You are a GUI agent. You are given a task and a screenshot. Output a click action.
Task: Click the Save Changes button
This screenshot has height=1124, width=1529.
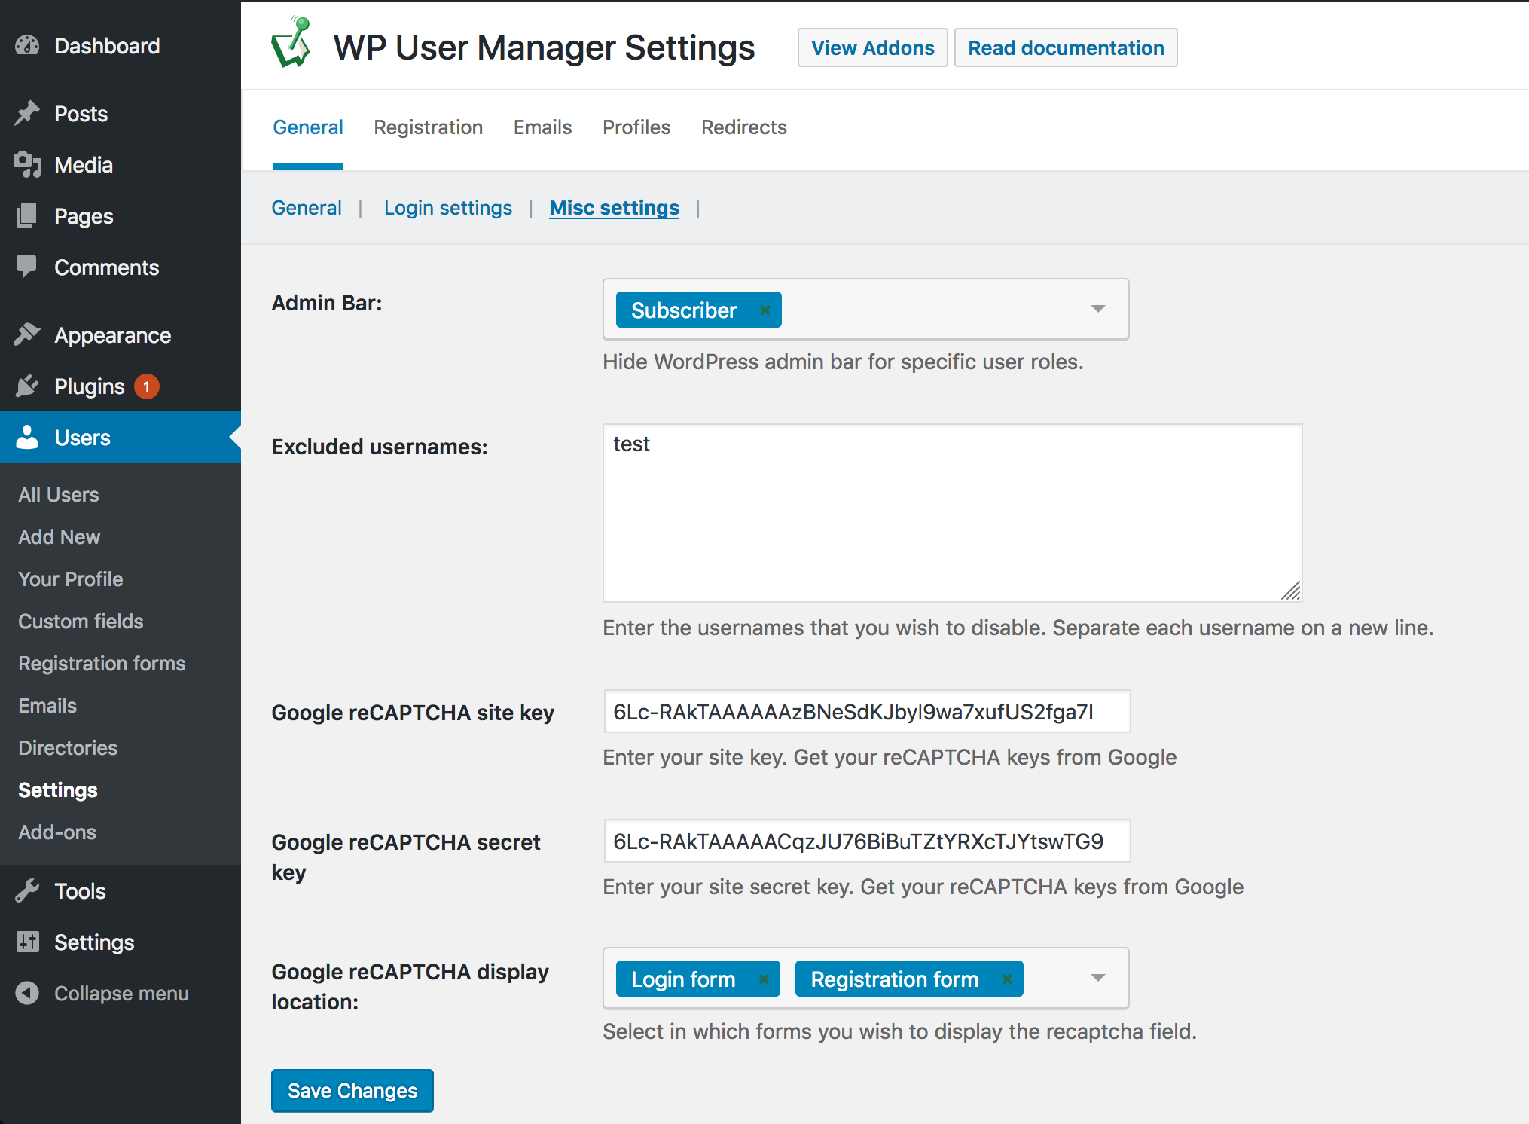coord(352,1090)
